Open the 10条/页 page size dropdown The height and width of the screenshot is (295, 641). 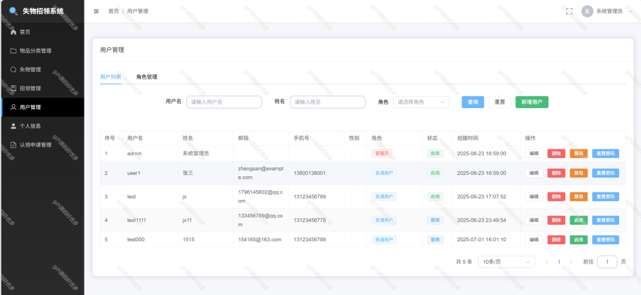click(506, 261)
